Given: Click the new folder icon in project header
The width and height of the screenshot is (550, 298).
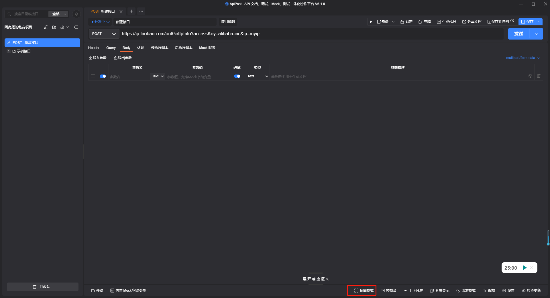Looking at the screenshot, I should click(x=54, y=27).
